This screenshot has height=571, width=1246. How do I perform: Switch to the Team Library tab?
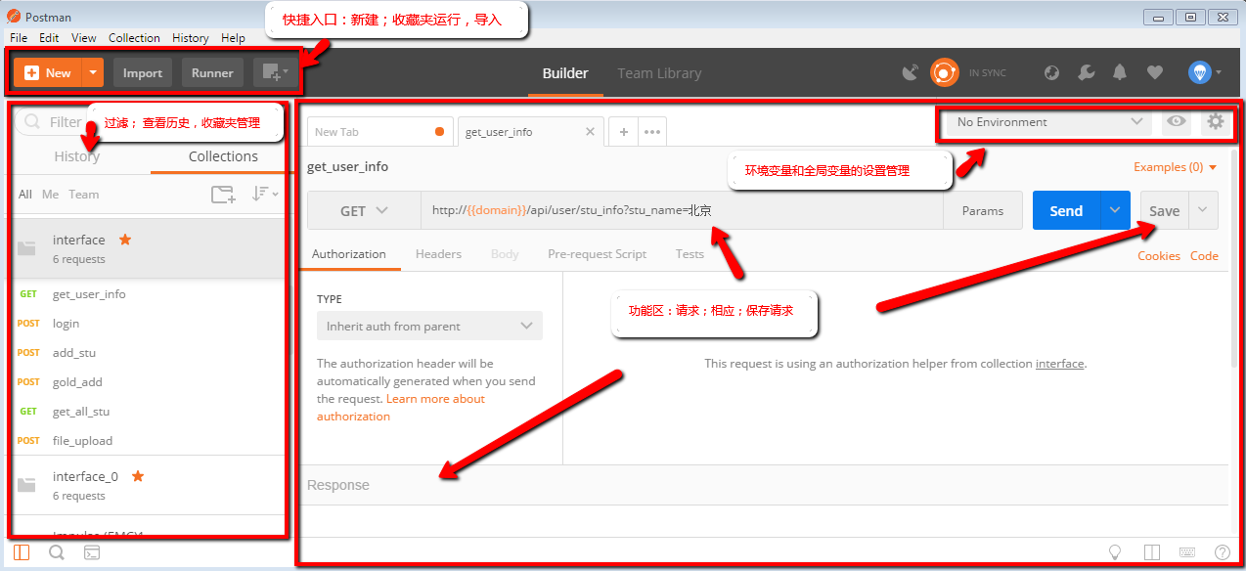[x=659, y=73]
